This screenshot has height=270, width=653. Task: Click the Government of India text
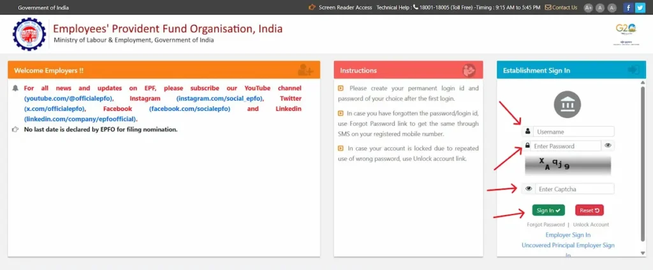(43, 8)
